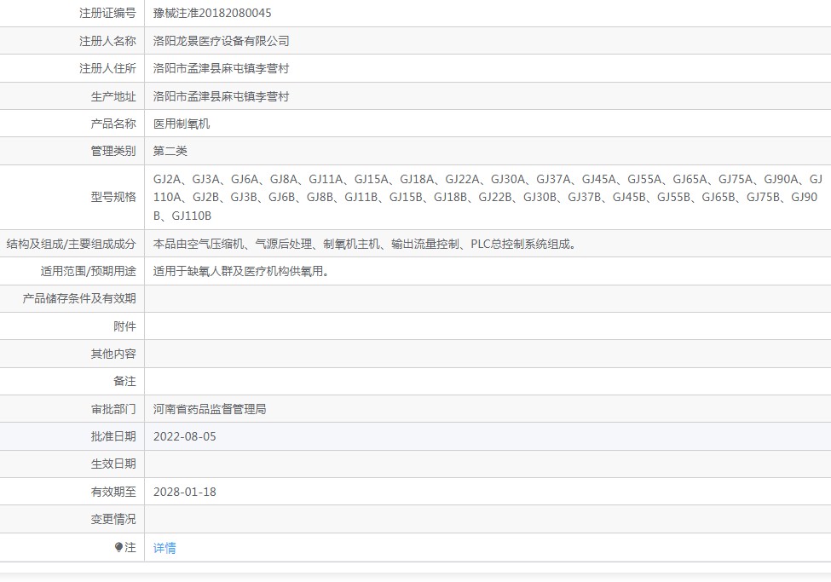Click the 有效期至 label

click(x=113, y=492)
